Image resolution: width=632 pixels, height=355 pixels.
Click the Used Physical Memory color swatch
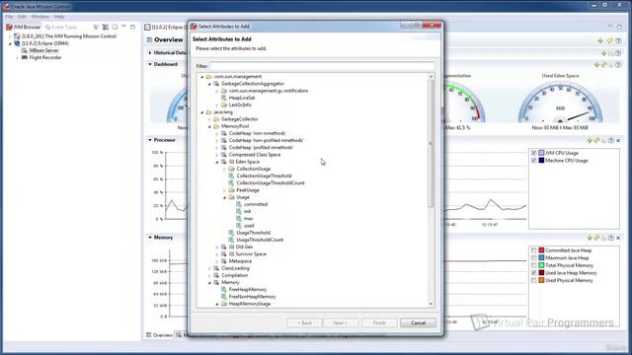tap(541, 280)
